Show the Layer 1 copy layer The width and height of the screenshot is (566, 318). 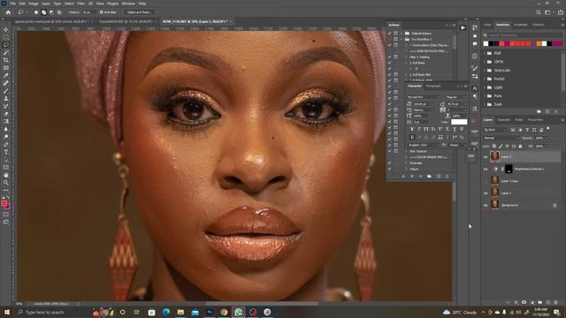(x=486, y=181)
